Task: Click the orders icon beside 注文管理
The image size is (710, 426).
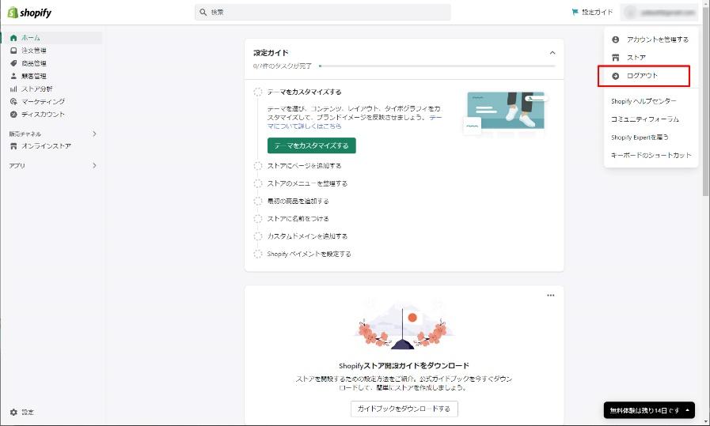Action: (x=13, y=51)
